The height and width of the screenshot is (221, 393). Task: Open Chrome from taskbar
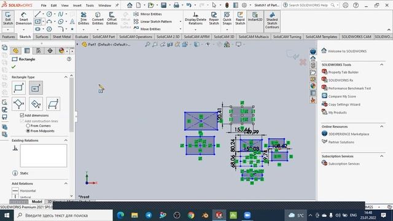pyautogui.click(x=191, y=215)
